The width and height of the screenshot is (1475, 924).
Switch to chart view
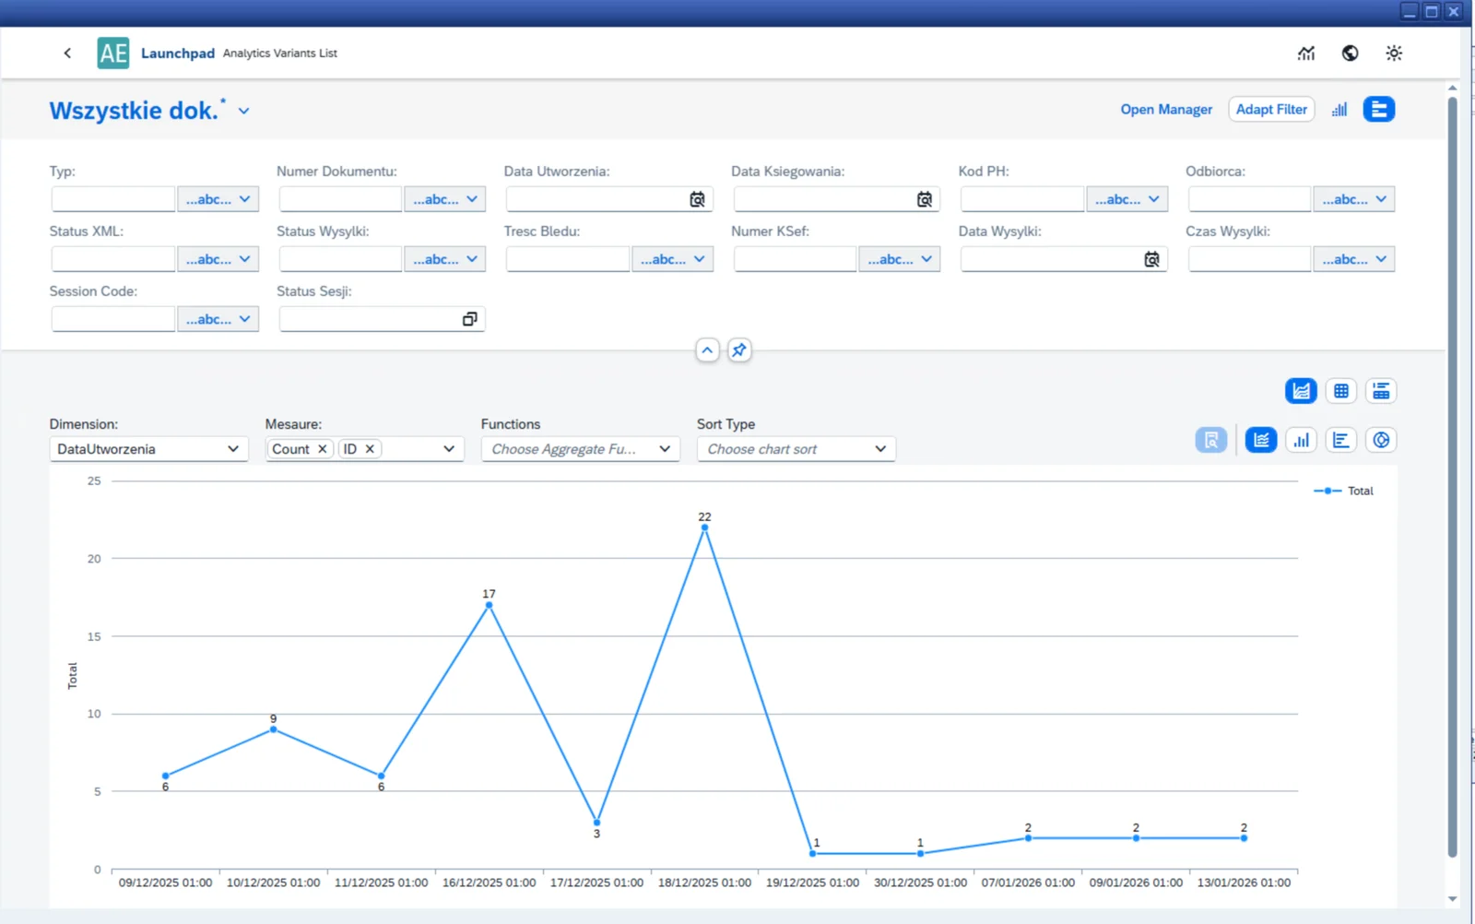1301,391
